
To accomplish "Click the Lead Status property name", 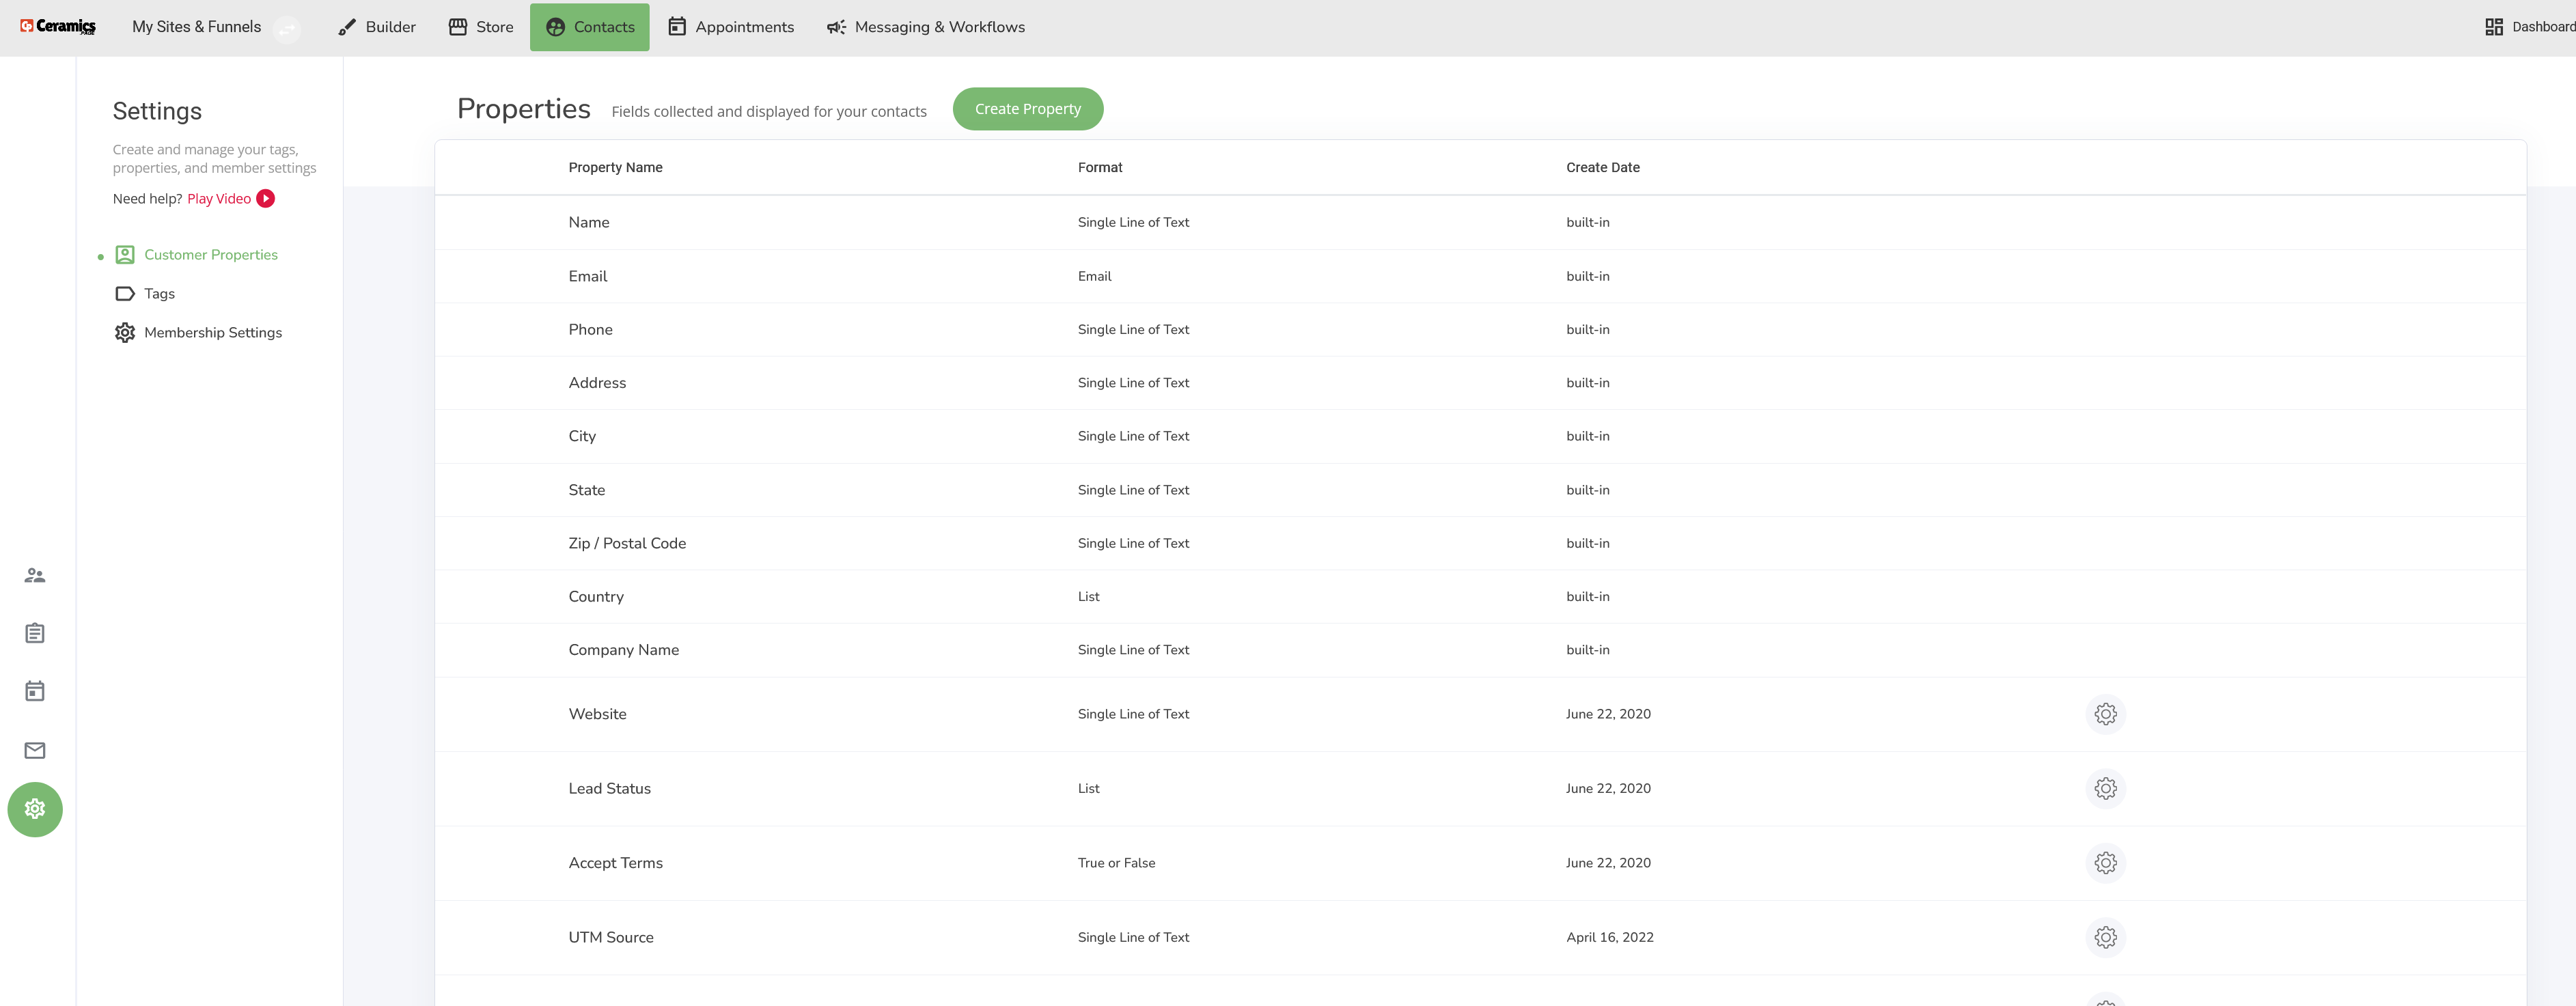I will click(x=610, y=789).
